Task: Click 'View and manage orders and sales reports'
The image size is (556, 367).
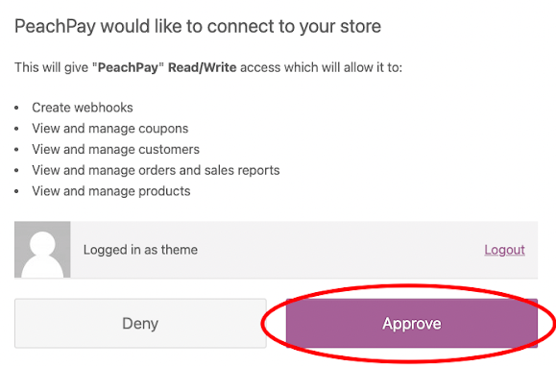Action: (x=156, y=170)
